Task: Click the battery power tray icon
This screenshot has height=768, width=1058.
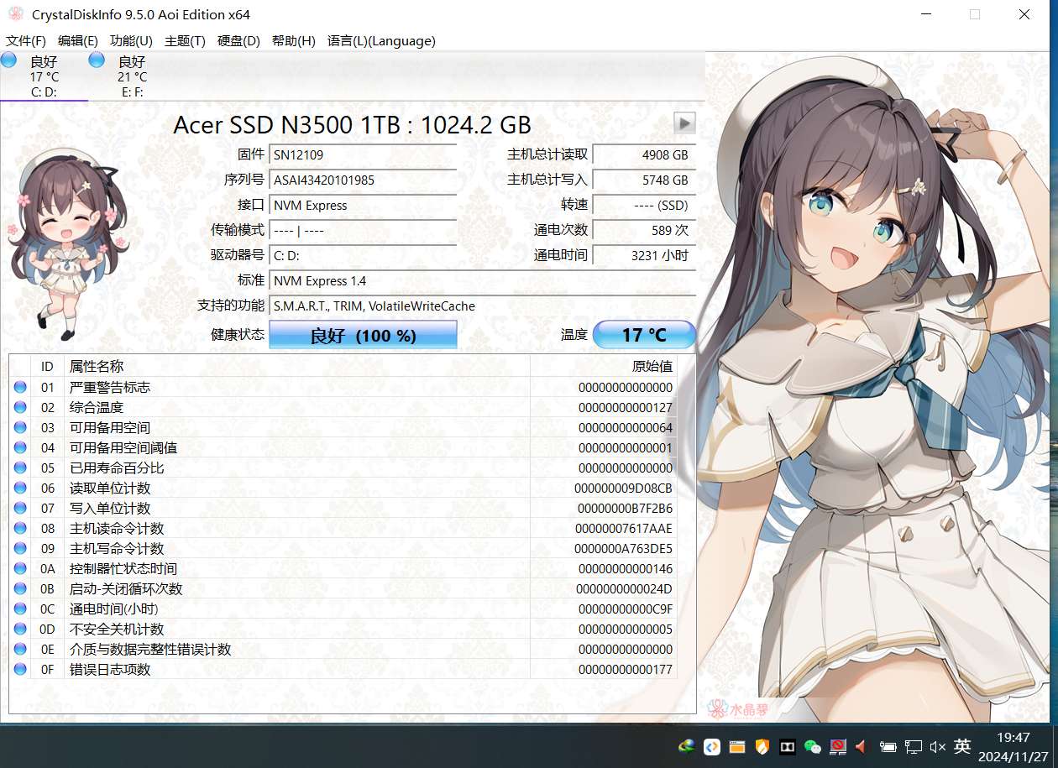Action: pos(888,746)
